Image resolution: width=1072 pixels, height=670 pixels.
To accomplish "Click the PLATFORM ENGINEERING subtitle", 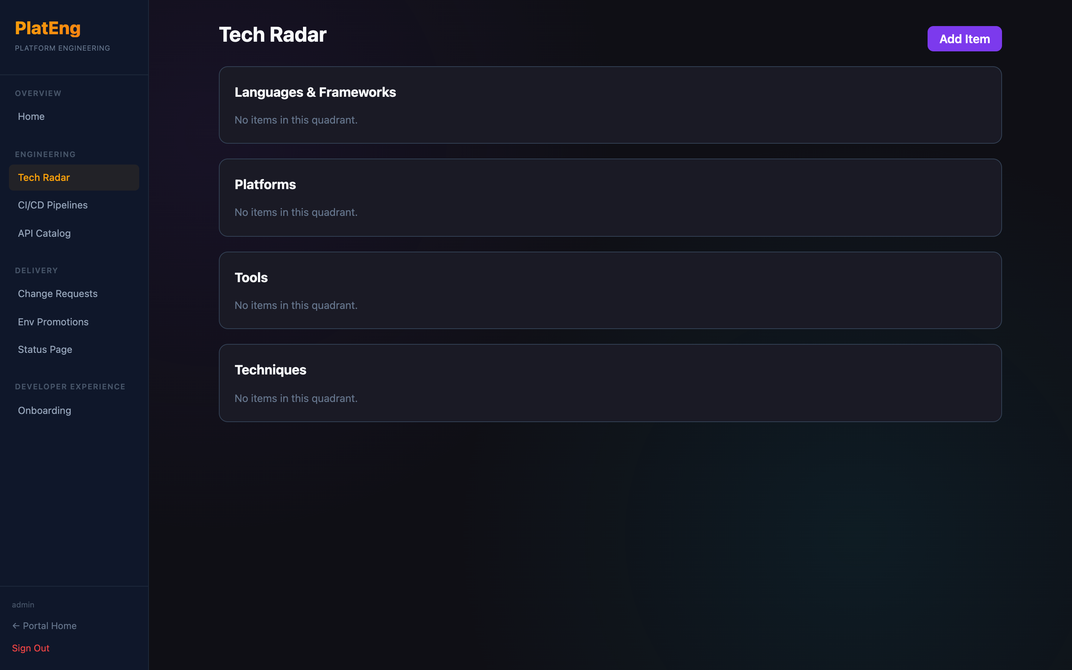I will pyautogui.click(x=62, y=48).
